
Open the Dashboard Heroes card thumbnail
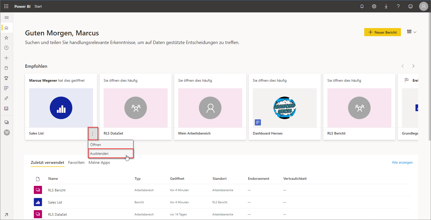pyautogui.click(x=285, y=108)
